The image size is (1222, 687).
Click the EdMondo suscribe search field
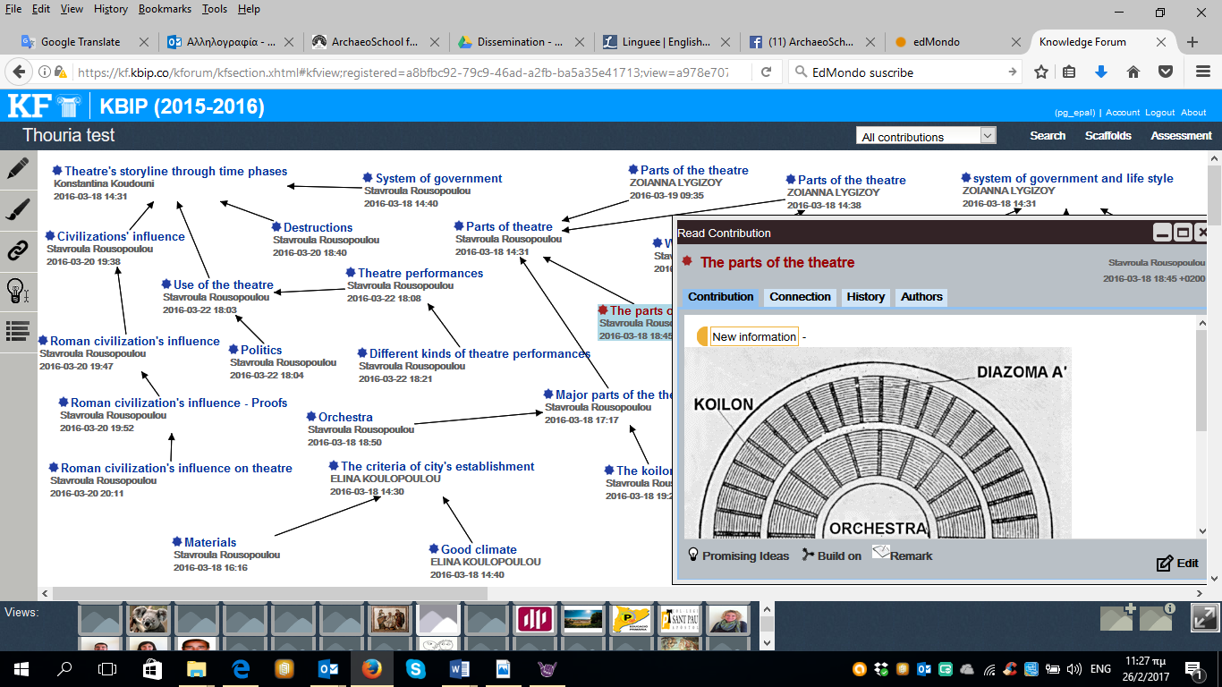pyautogui.click(x=904, y=72)
